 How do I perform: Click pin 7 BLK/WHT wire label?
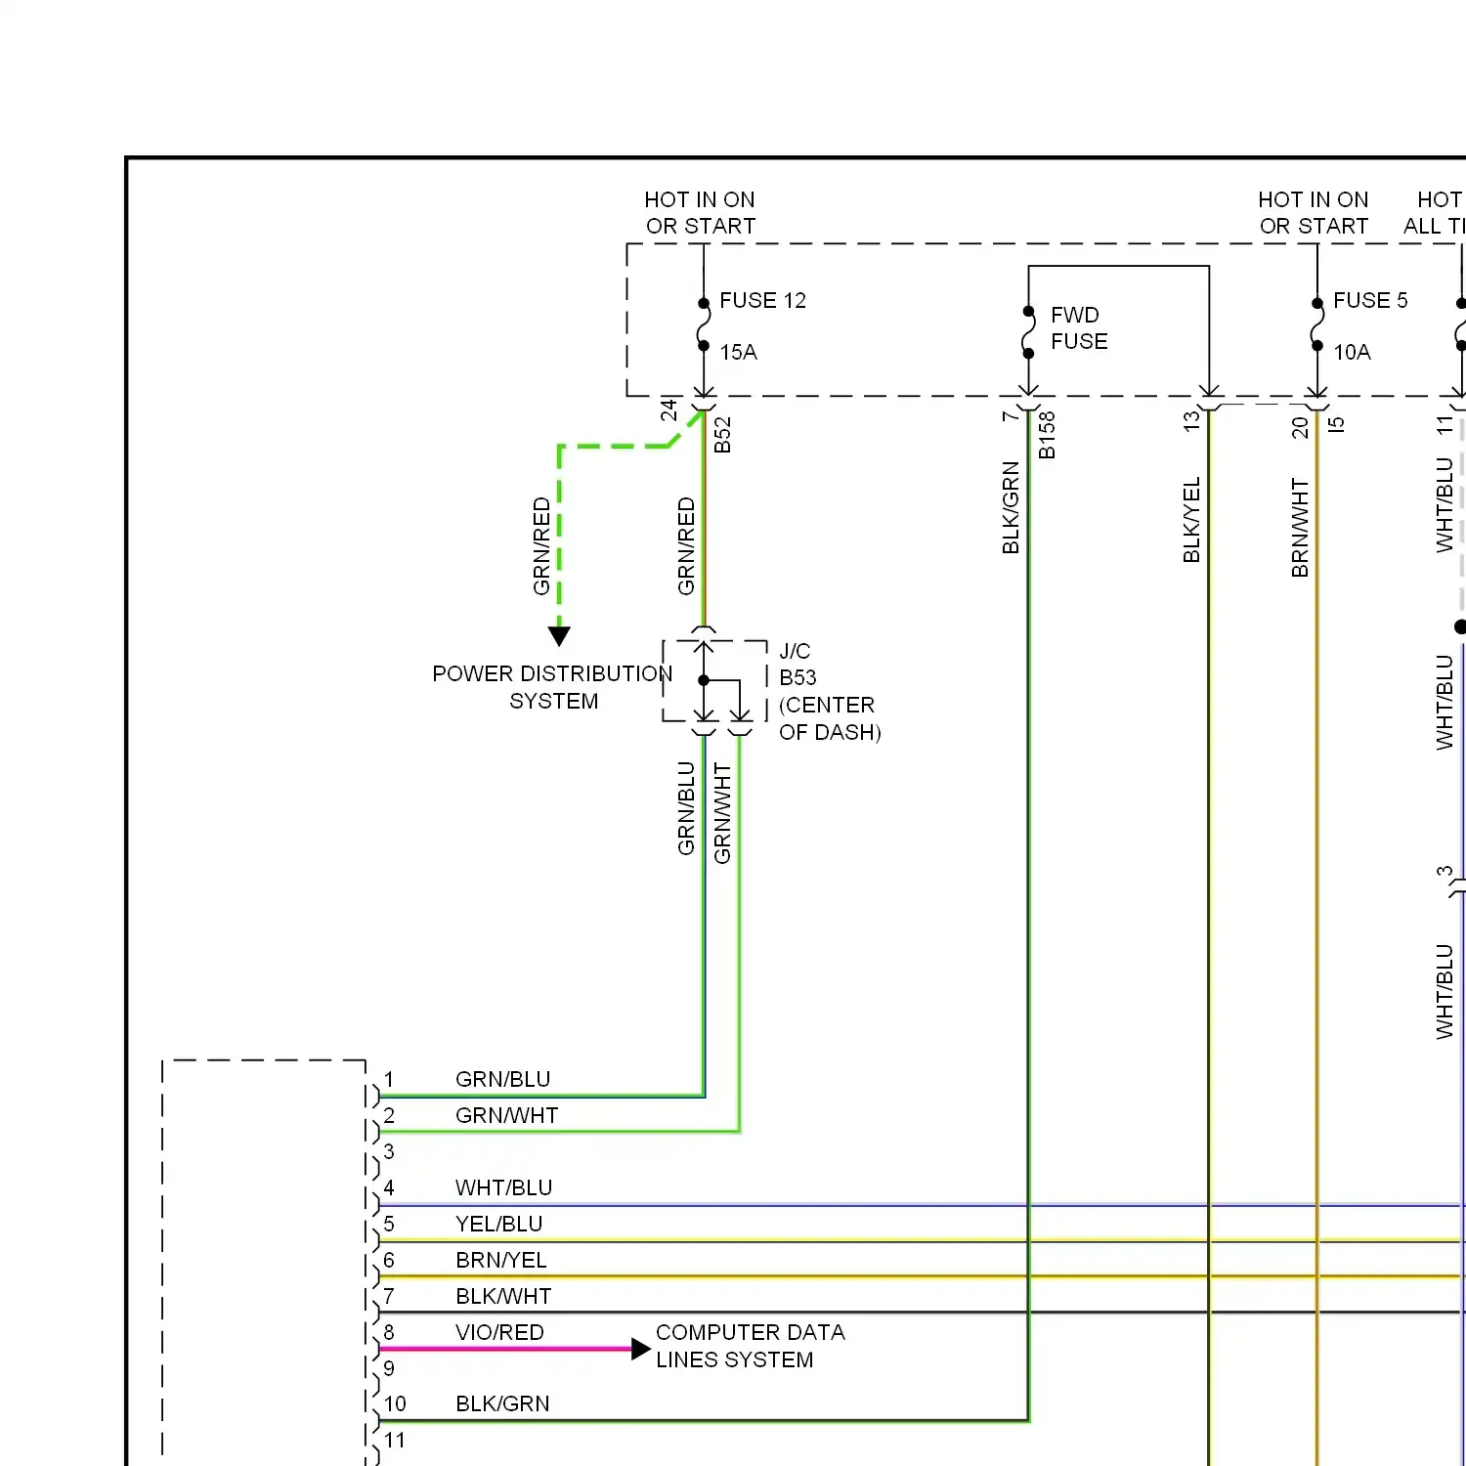(x=503, y=1297)
